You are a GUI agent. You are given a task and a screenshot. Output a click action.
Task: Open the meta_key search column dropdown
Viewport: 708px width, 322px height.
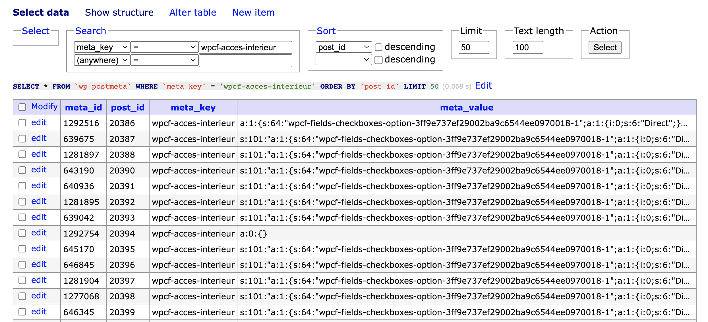[102, 47]
